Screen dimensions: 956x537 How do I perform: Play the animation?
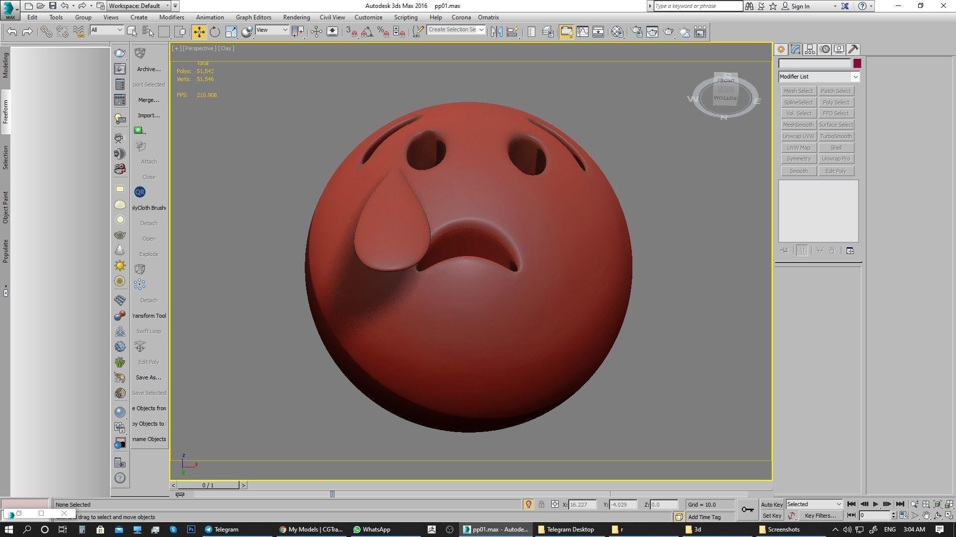875,504
